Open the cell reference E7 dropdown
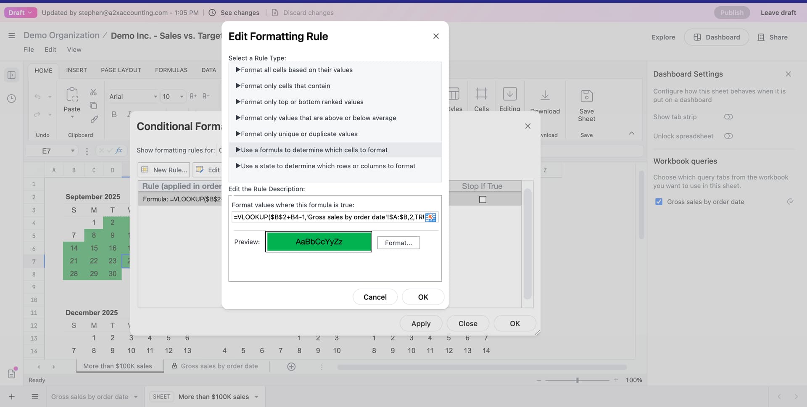Screen dimensions: 807x407 click(x=73, y=151)
